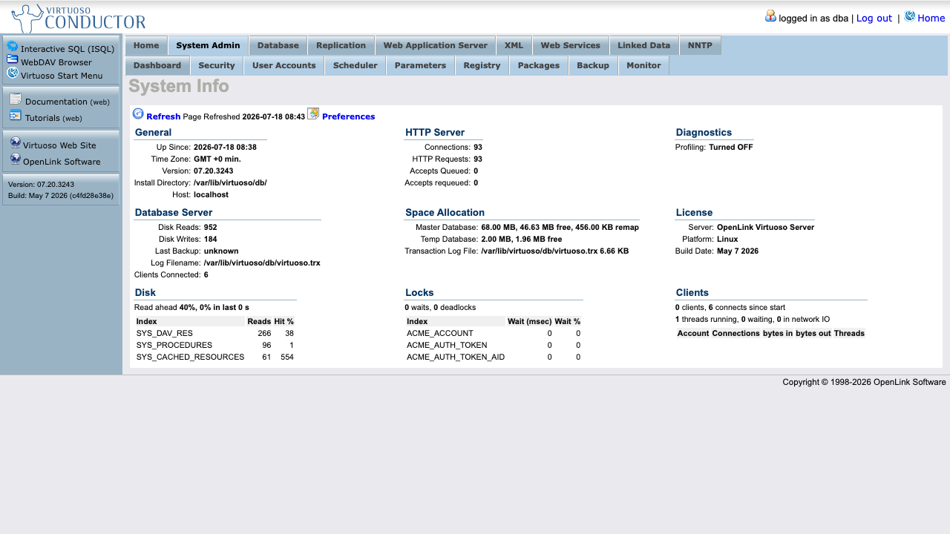Switch to the Database tab

(x=278, y=45)
